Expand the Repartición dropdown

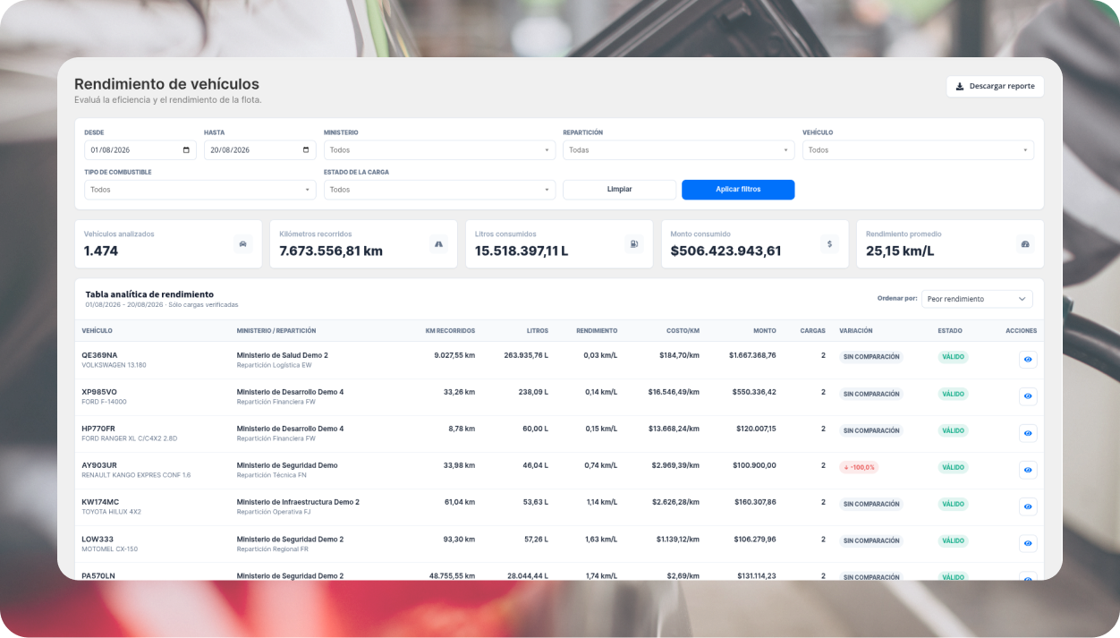pyautogui.click(x=679, y=150)
